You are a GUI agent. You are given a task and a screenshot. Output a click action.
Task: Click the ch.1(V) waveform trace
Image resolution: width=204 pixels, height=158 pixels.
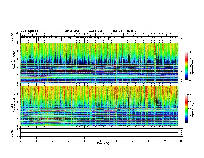[x=99, y=37]
